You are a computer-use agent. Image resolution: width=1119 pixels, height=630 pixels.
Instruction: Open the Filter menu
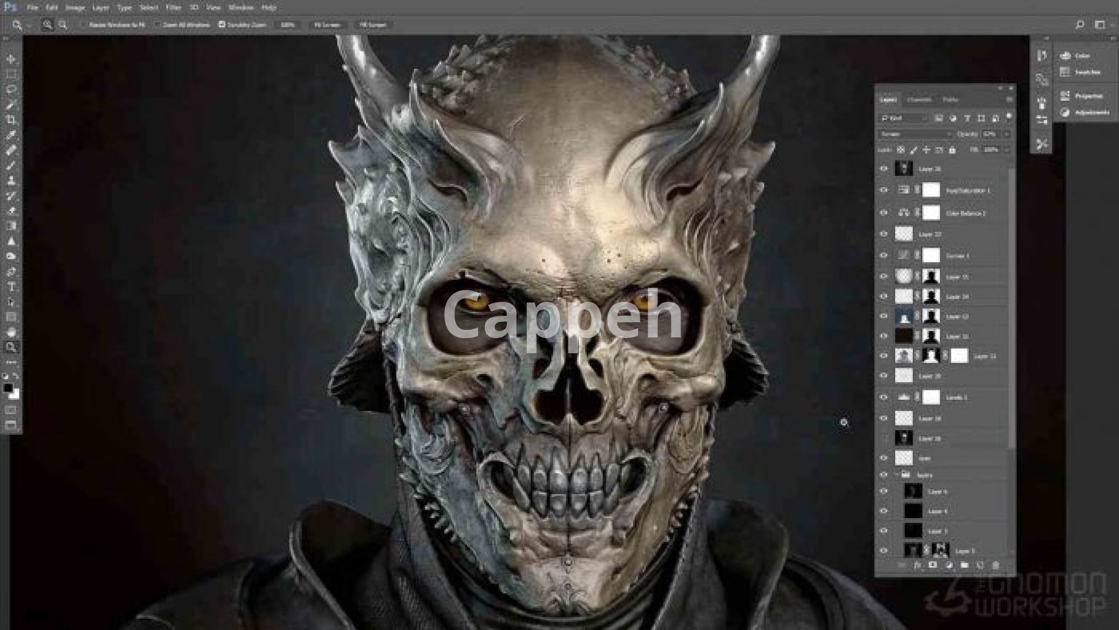click(173, 8)
